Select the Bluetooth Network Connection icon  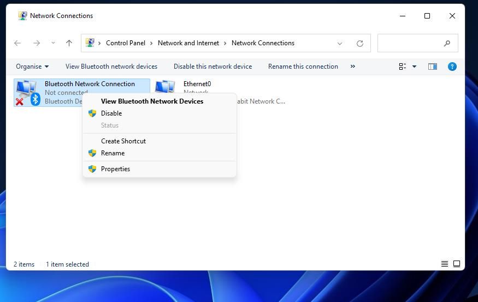pos(28,93)
